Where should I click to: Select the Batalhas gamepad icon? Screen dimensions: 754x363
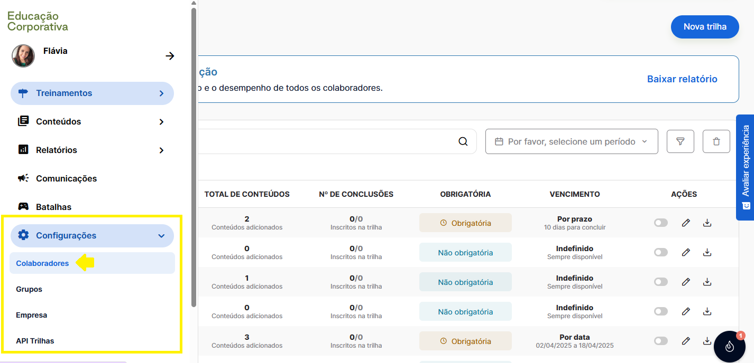pyautogui.click(x=23, y=207)
